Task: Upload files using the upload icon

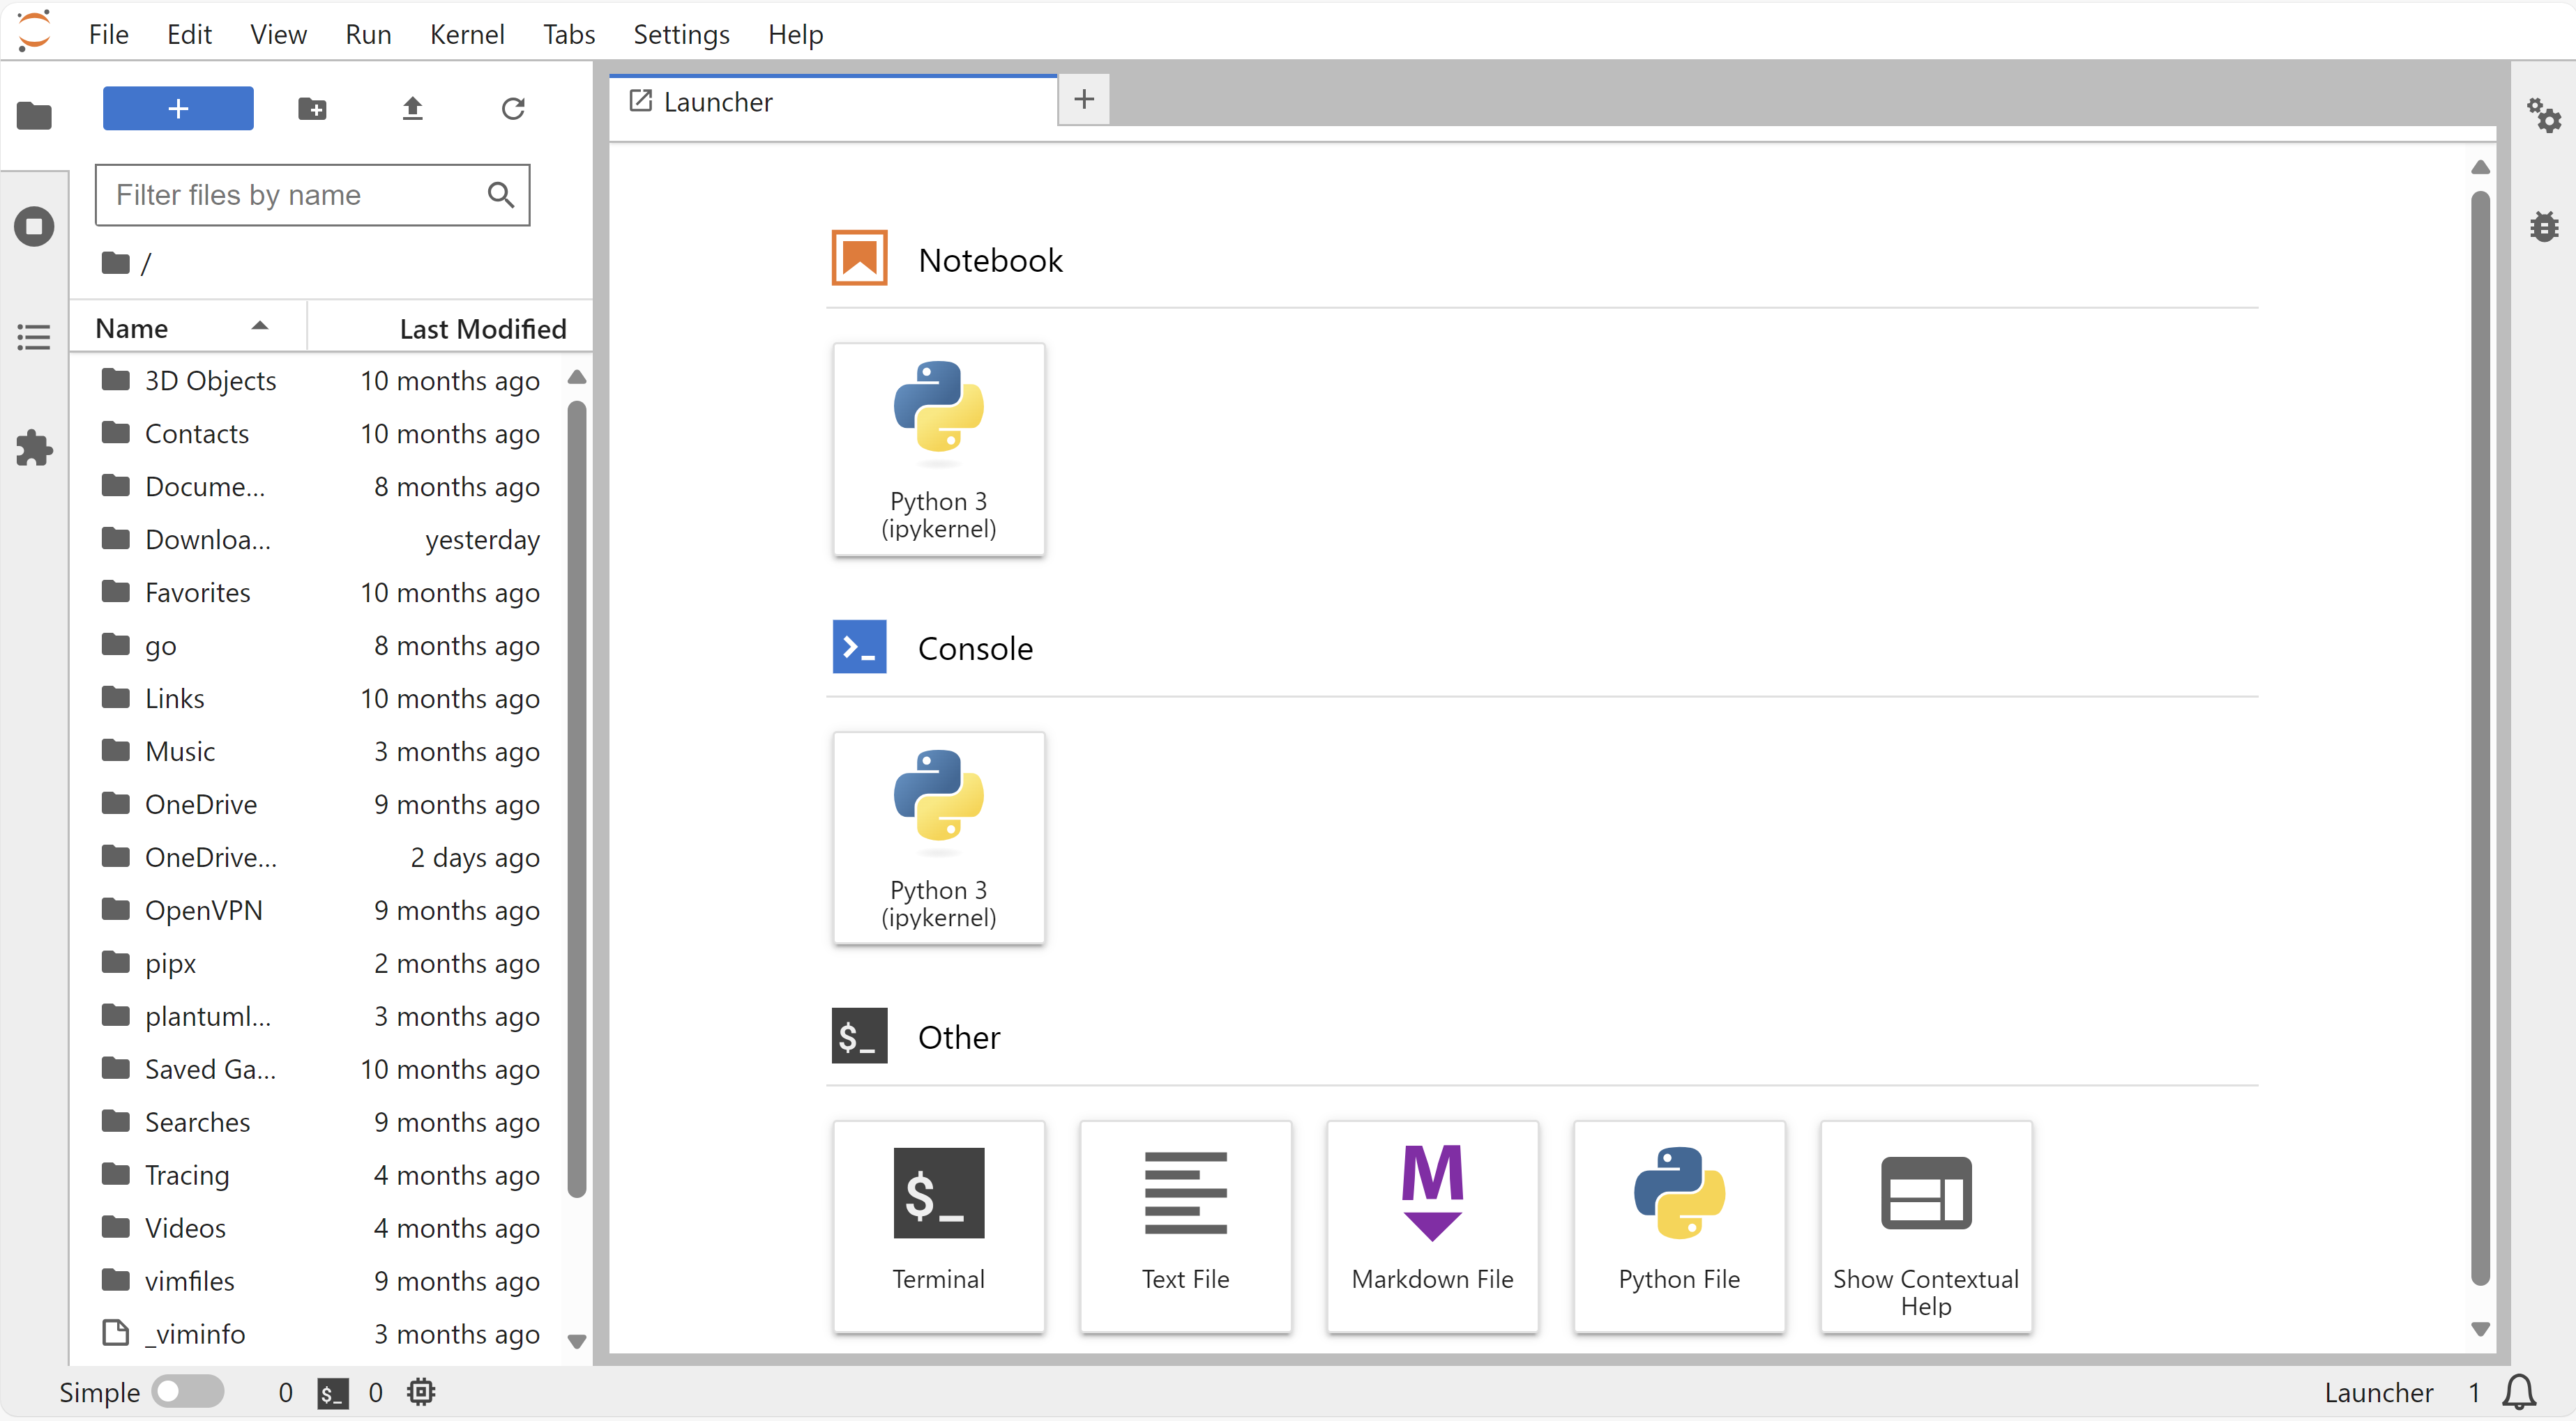Action: point(412,108)
